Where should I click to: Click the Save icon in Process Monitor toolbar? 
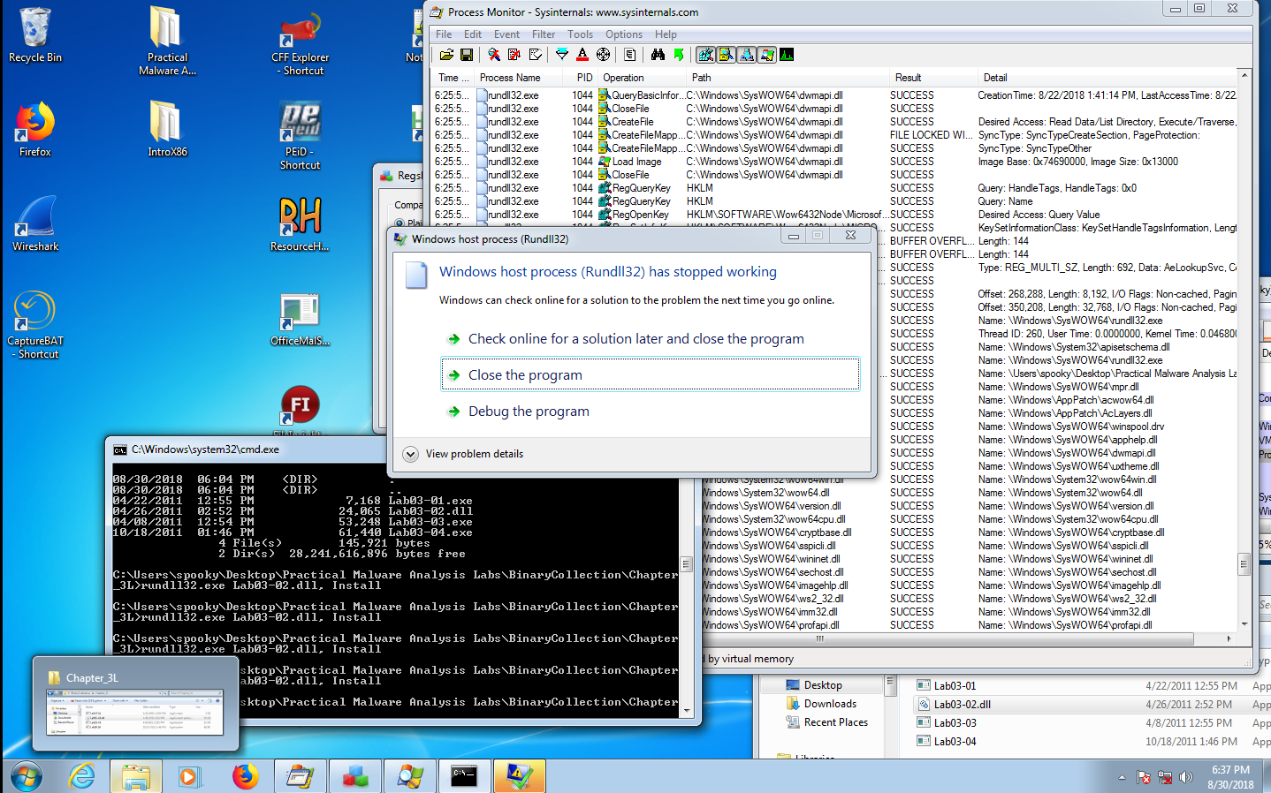pos(467,55)
